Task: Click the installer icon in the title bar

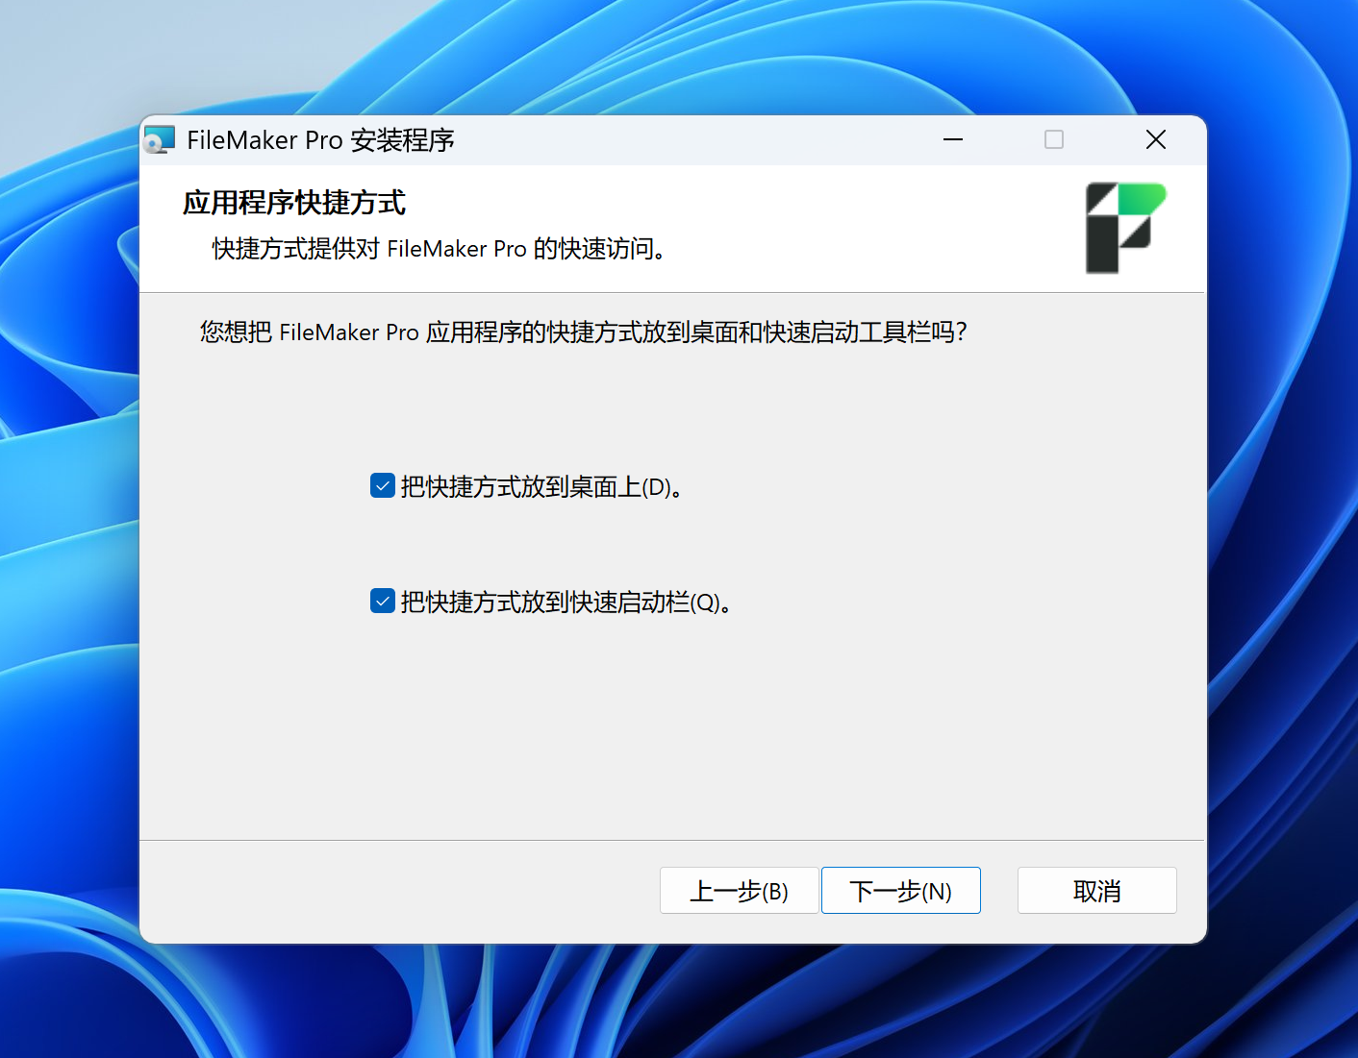Action: point(160,140)
